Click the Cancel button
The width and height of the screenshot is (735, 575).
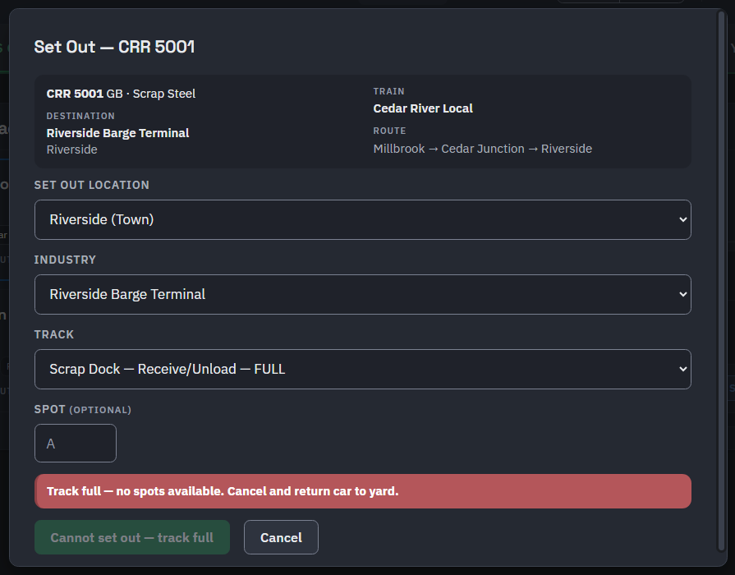(281, 537)
